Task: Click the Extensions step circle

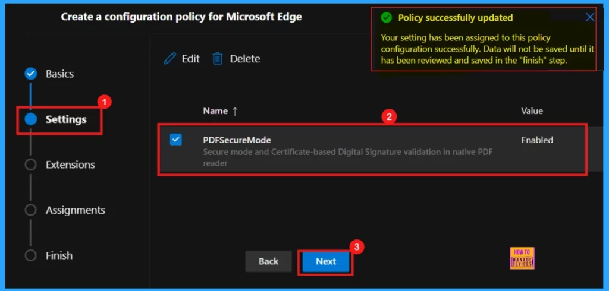Action: coord(31,165)
